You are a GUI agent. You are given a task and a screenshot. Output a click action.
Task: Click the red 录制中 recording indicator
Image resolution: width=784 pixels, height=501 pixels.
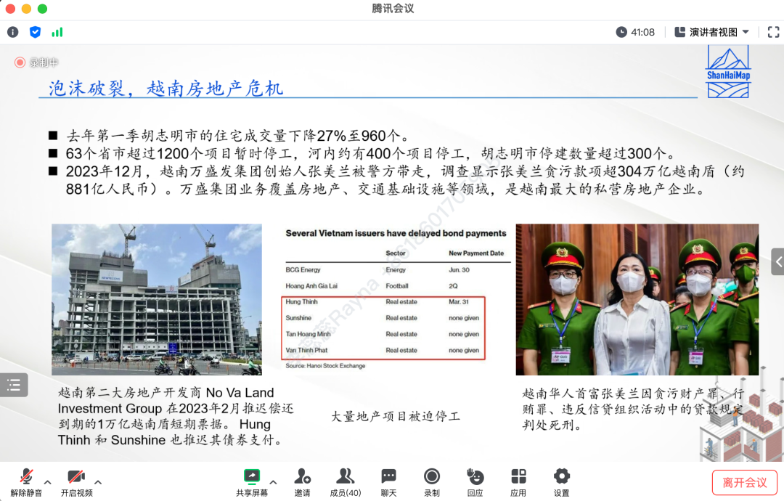(36, 62)
